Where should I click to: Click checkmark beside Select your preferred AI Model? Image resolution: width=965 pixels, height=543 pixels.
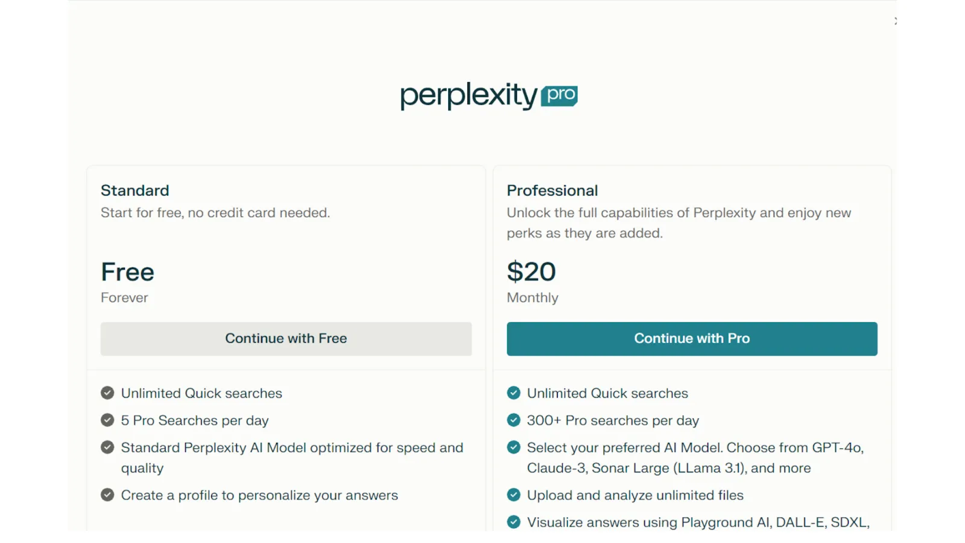pyautogui.click(x=513, y=447)
